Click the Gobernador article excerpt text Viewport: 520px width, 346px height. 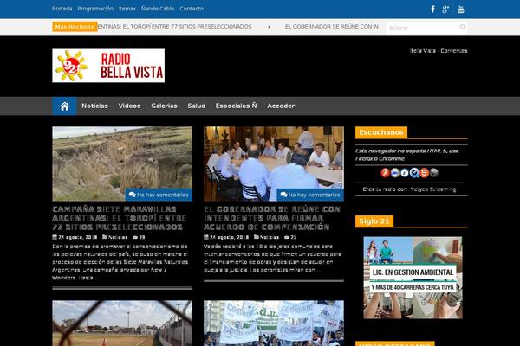point(272,258)
